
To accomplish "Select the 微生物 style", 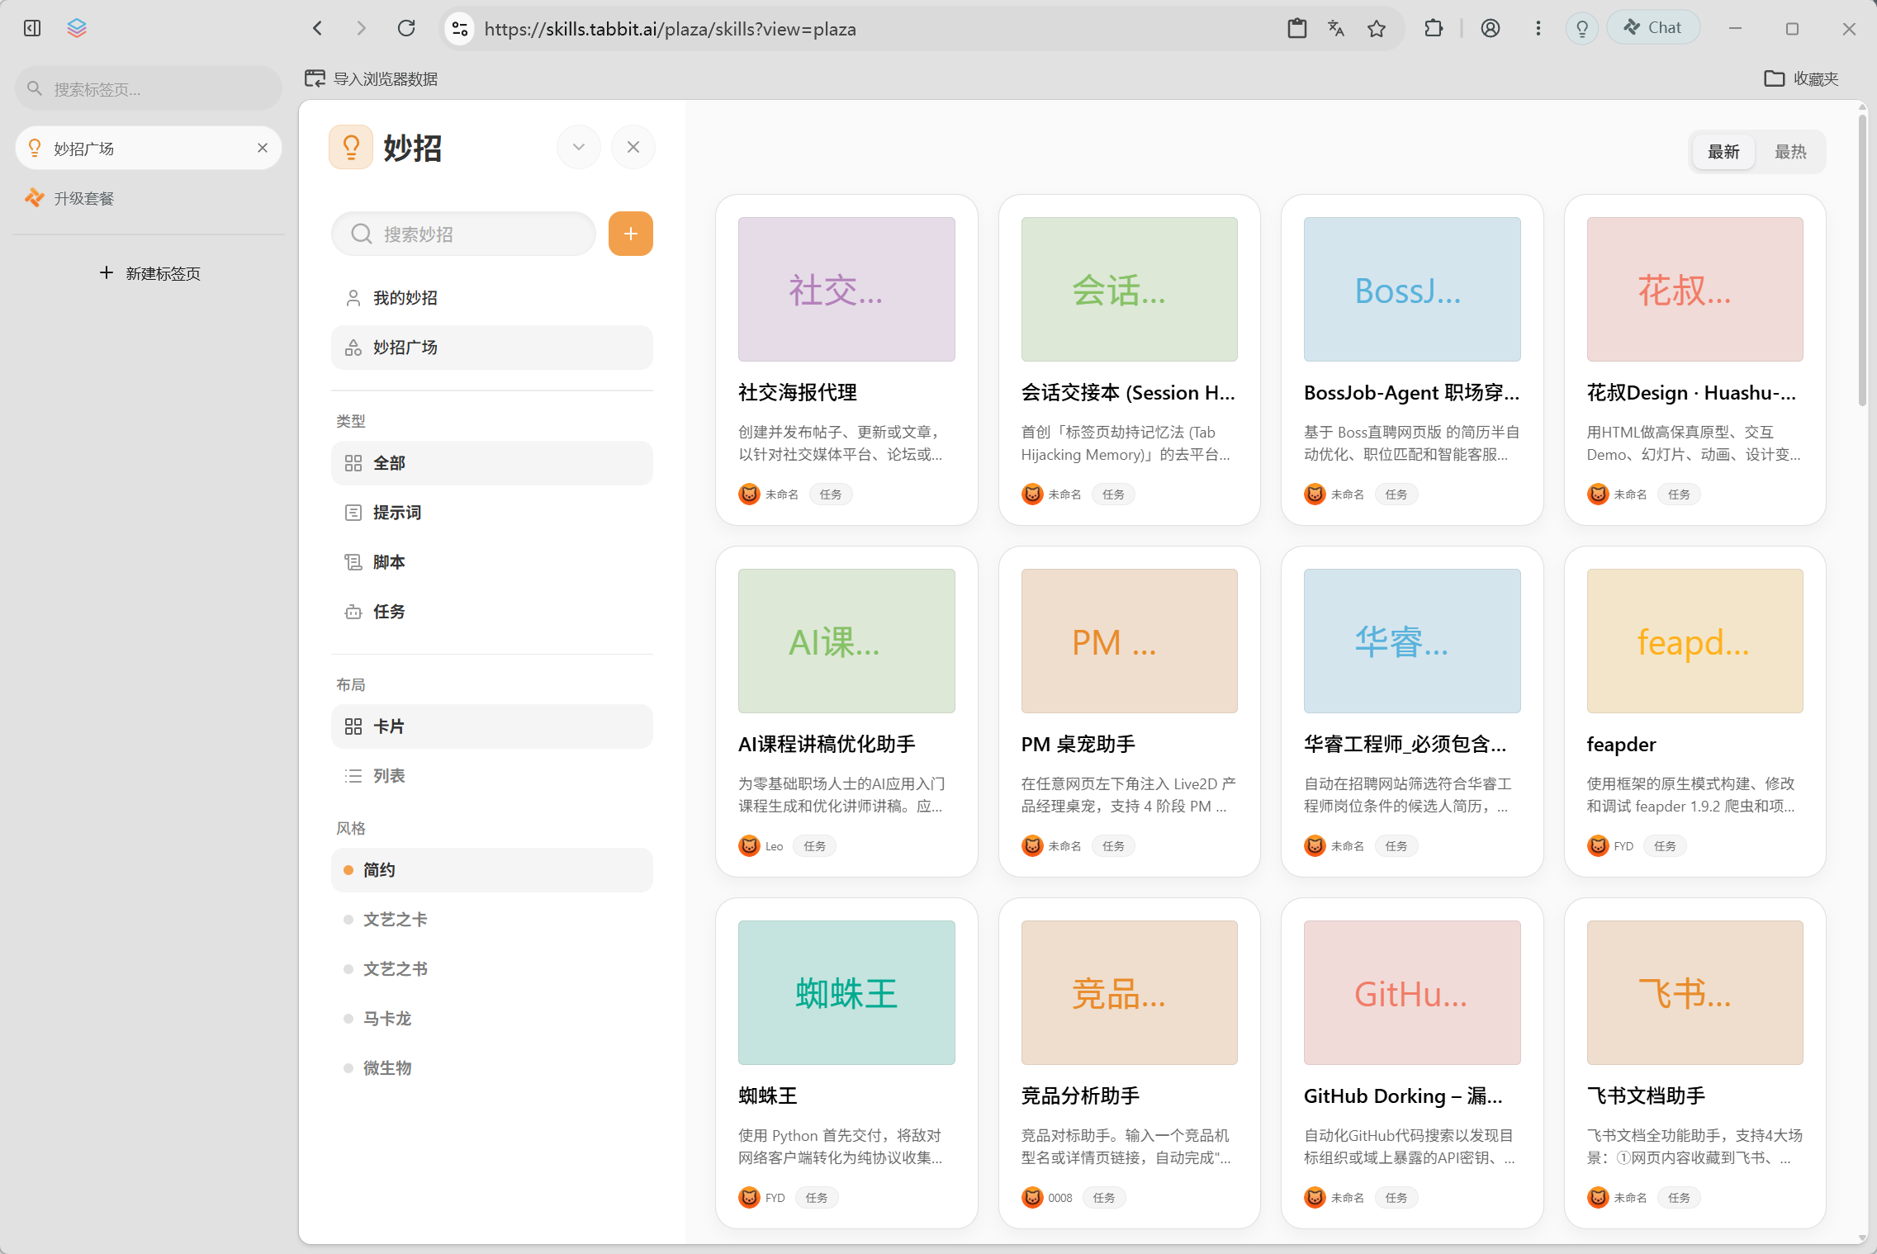I will [x=492, y=1068].
